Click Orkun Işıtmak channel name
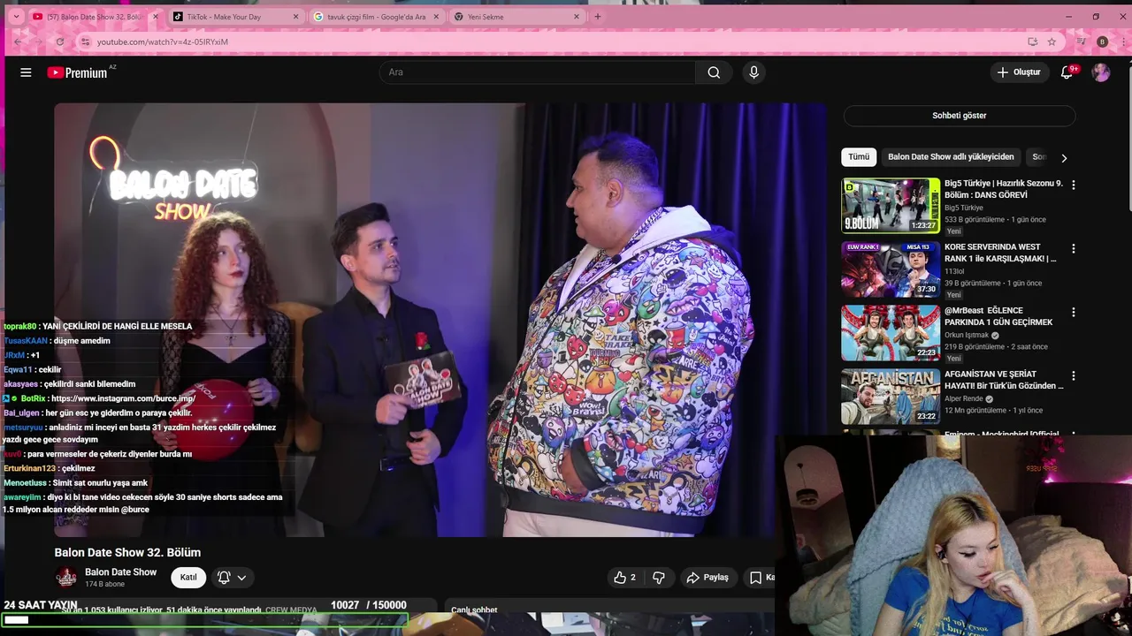The height and width of the screenshot is (636, 1132). coord(968,336)
